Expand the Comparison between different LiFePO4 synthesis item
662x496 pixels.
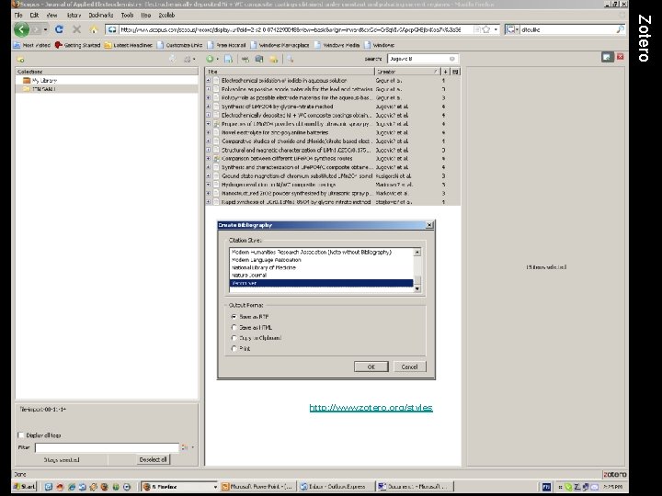208,159
